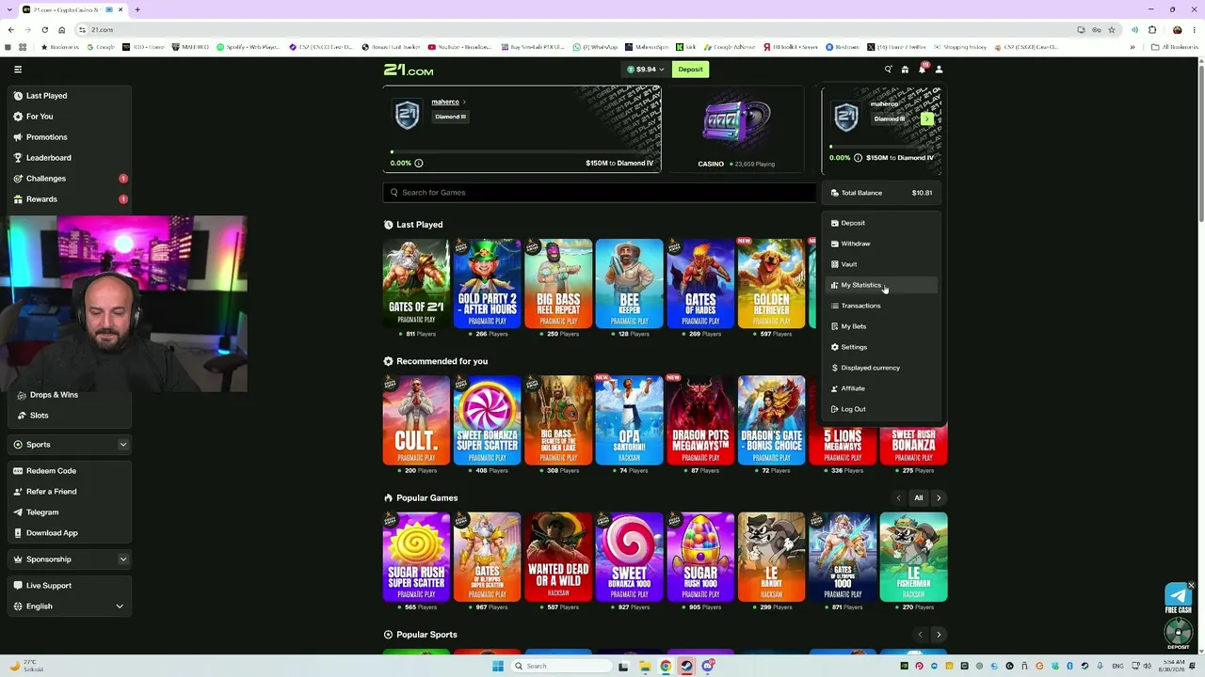Click the browser Home icon
This screenshot has width=1205, height=677.
coord(62,30)
